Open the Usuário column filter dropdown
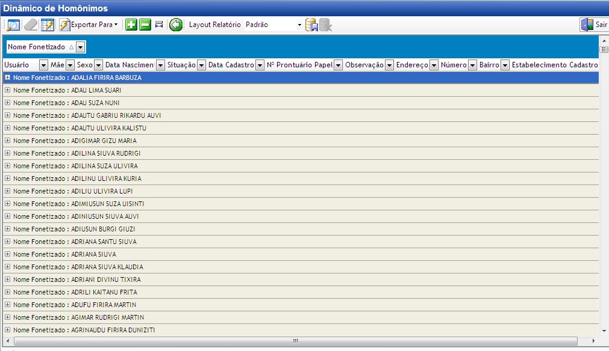609x351 pixels. tap(43, 65)
